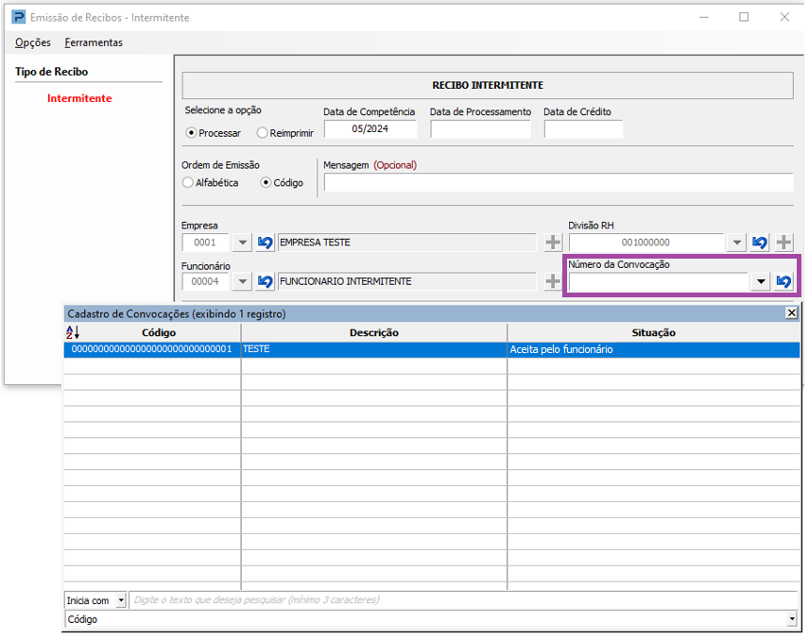Image resolution: width=809 pixels, height=639 pixels.
Task: Select the Reimprimir radio option
Action: (285, 133)
